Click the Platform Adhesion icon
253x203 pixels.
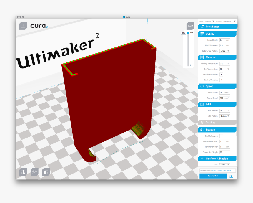(x=202, y=159)
